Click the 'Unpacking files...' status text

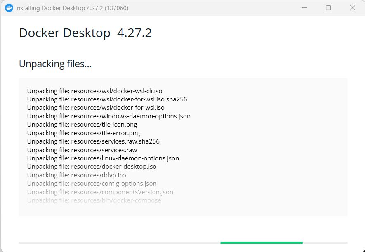(55, 64)
